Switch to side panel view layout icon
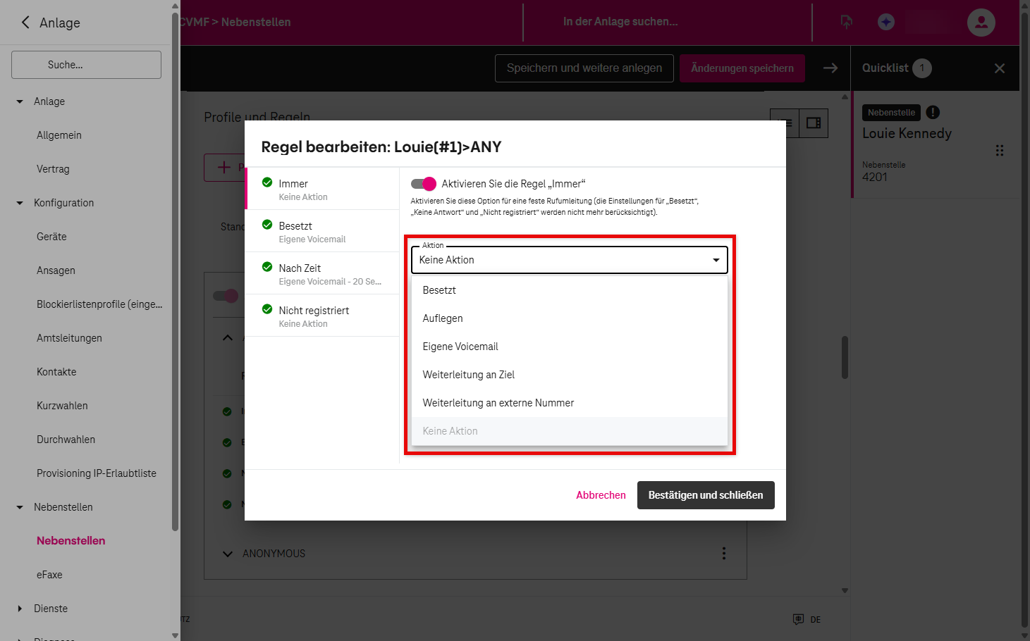This screenshot has width=1030, height=641. (x=814, y=123)
